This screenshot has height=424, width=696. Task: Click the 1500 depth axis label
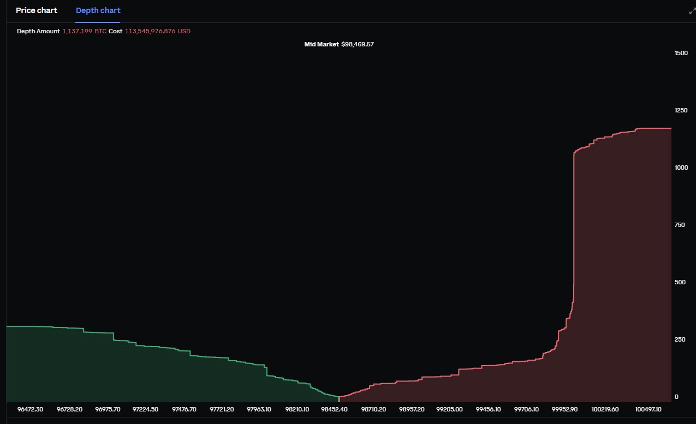coord(681,53)
